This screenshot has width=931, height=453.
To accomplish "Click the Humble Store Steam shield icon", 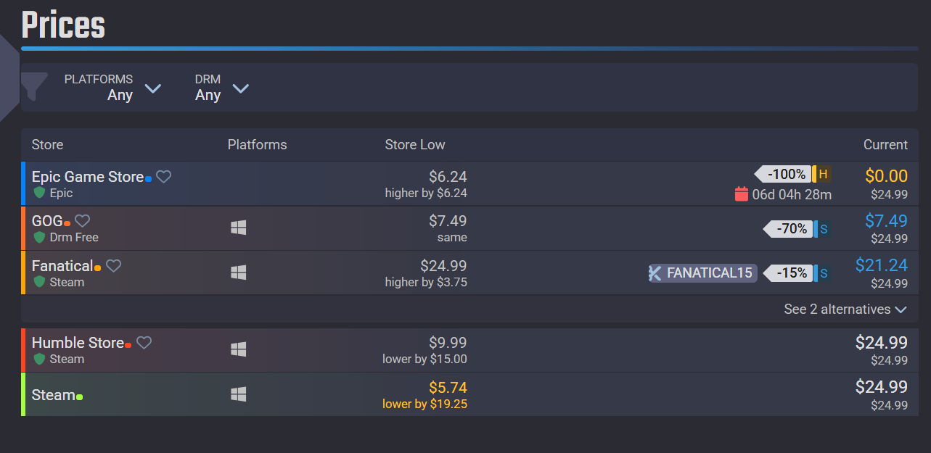I will tap(39, 359).
